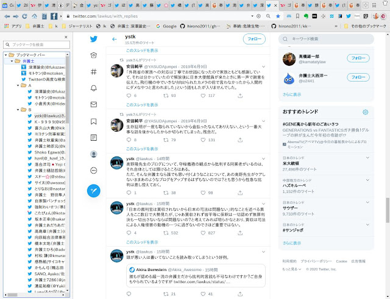Viewport: 390px width, 299px height.
Task: Click the browser address bar URL
Action: [x=105, y=16]
